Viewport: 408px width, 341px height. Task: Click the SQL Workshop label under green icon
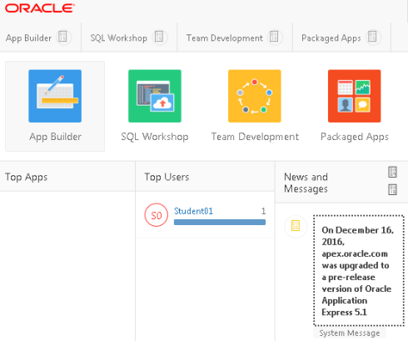(x=155, y=137)
